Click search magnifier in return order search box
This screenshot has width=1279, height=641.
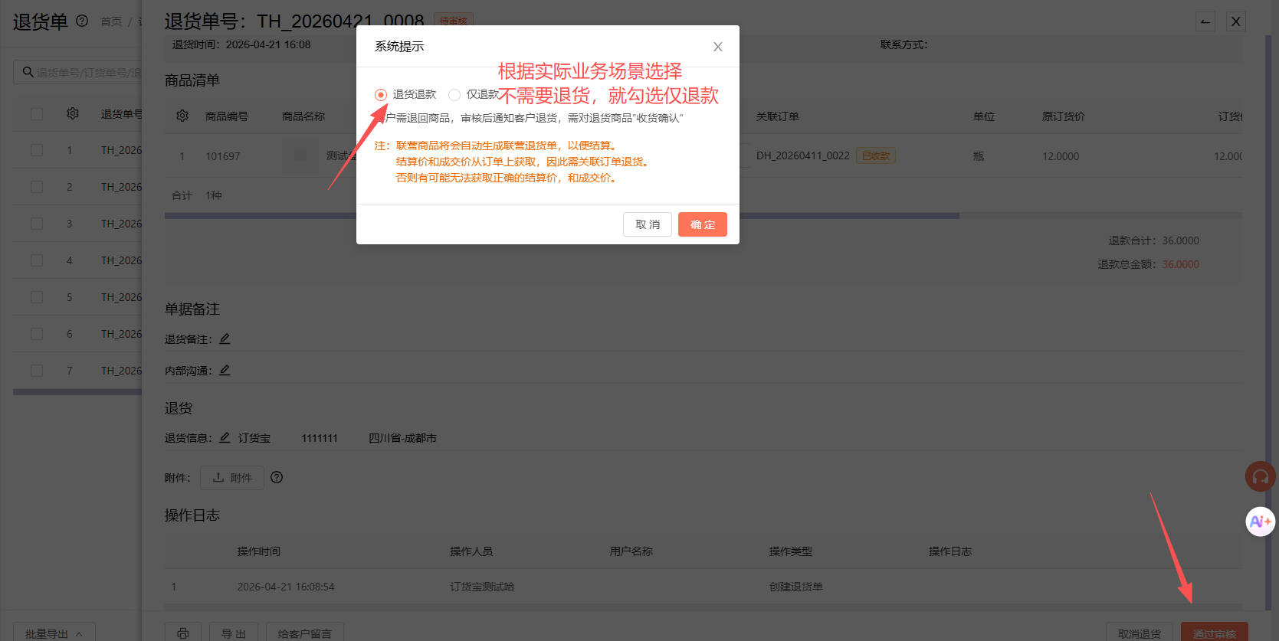(28, 72)
